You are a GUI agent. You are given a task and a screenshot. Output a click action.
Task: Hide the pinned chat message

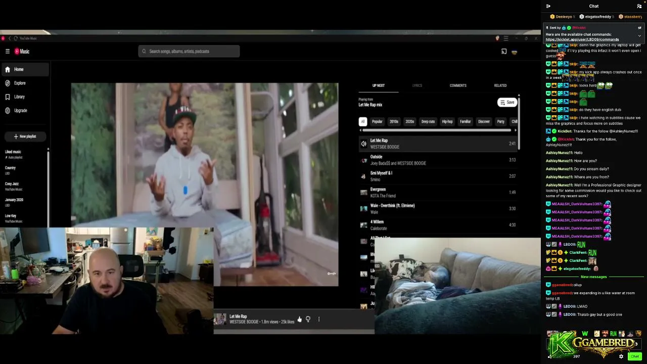coord(639,28)
